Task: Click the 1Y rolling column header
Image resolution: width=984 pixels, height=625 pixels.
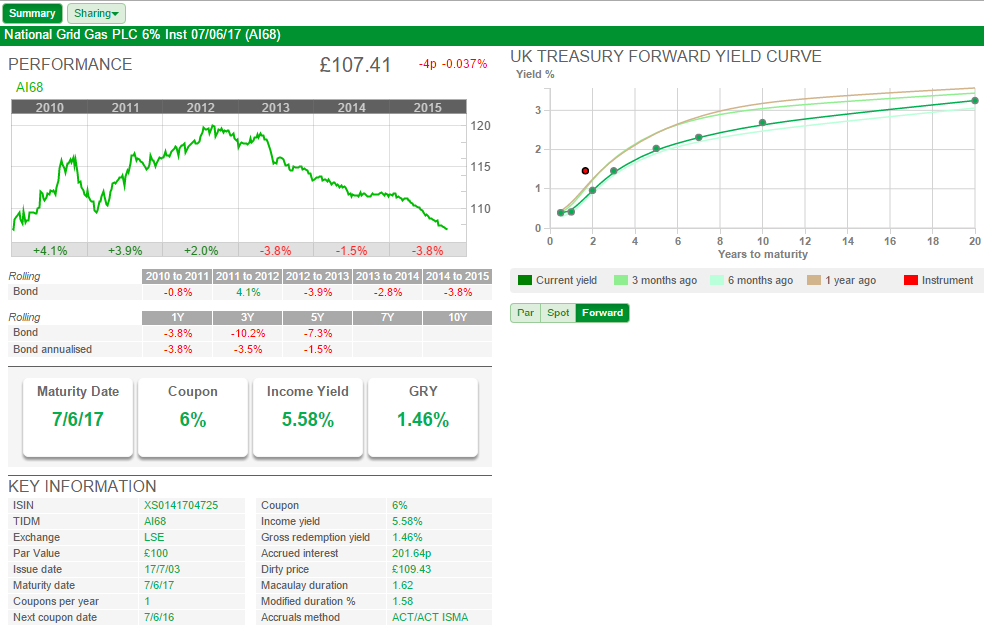Action: coord(177,317)
